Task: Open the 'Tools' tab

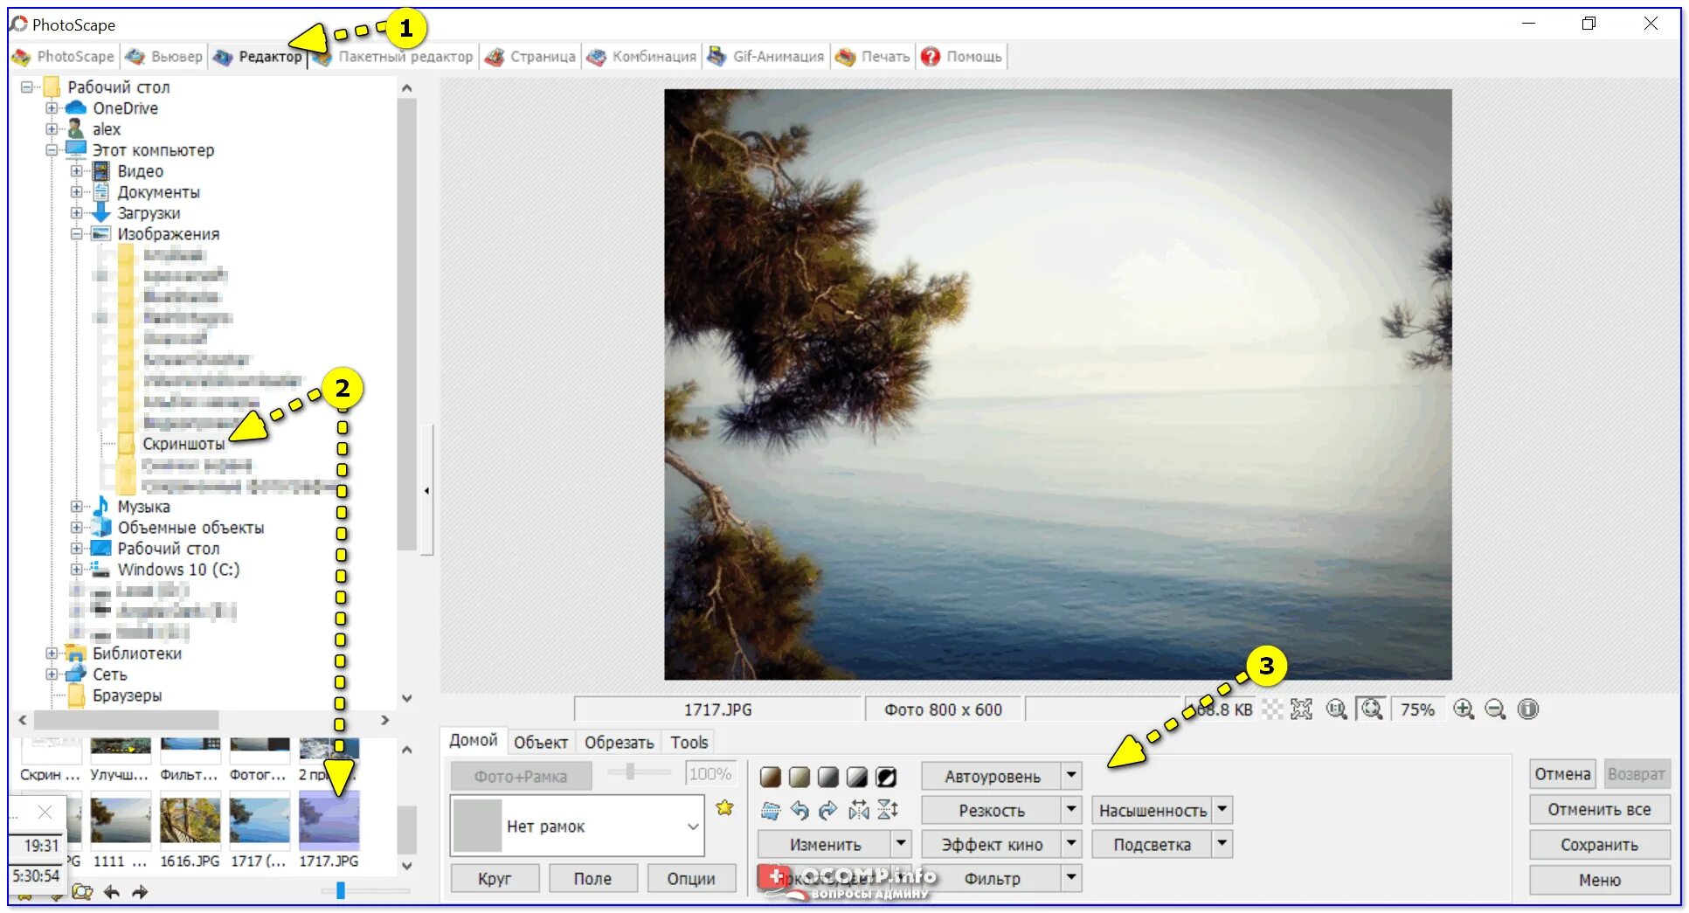Action: pos(689,743)
